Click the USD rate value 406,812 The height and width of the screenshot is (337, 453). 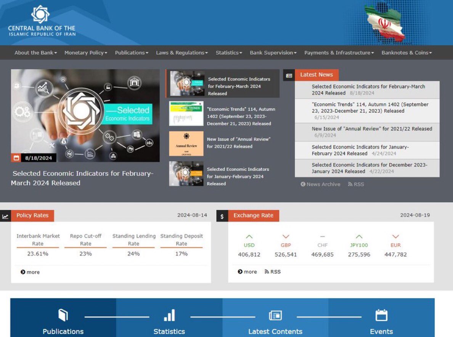tap(249, 254)
